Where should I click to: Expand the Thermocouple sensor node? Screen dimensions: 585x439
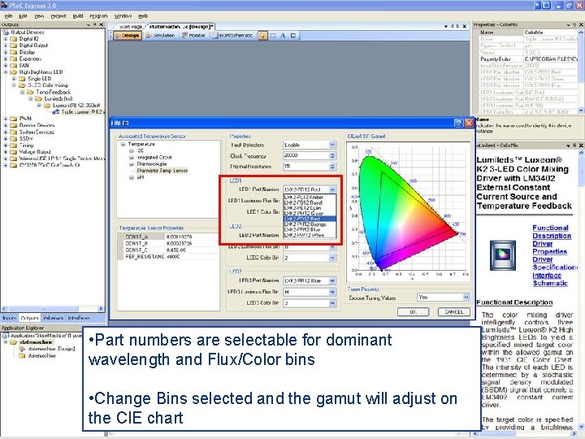click(x=132, y=164)
